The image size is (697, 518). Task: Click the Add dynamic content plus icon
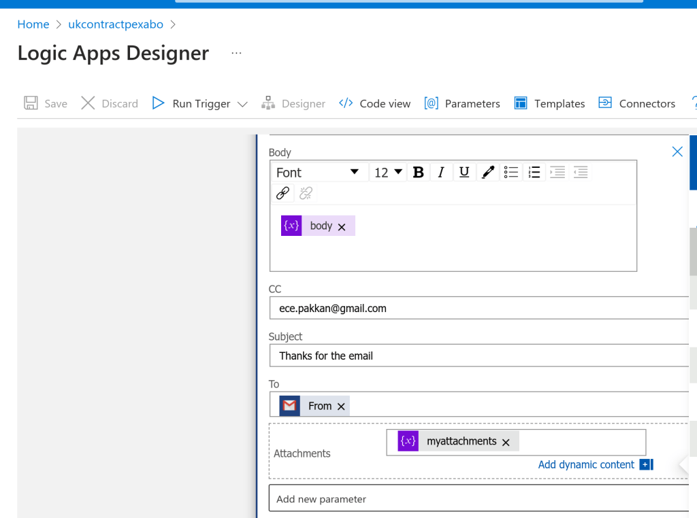click(x=646, y=464)
